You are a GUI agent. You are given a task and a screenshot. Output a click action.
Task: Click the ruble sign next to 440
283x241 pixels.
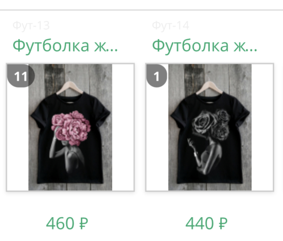223,224
